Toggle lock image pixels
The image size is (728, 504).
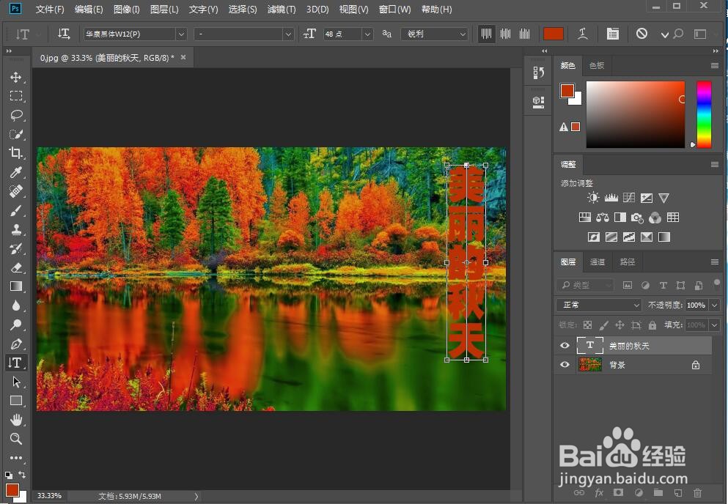coord(603,325)
